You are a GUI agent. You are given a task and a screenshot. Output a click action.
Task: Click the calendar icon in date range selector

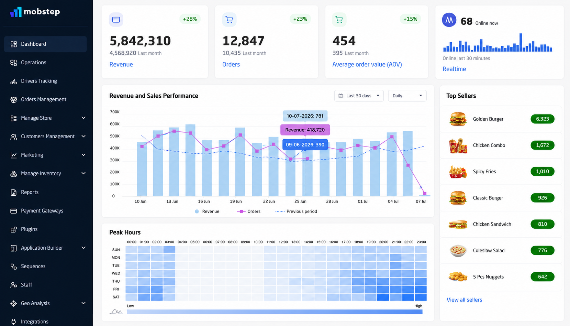[341, 96]
